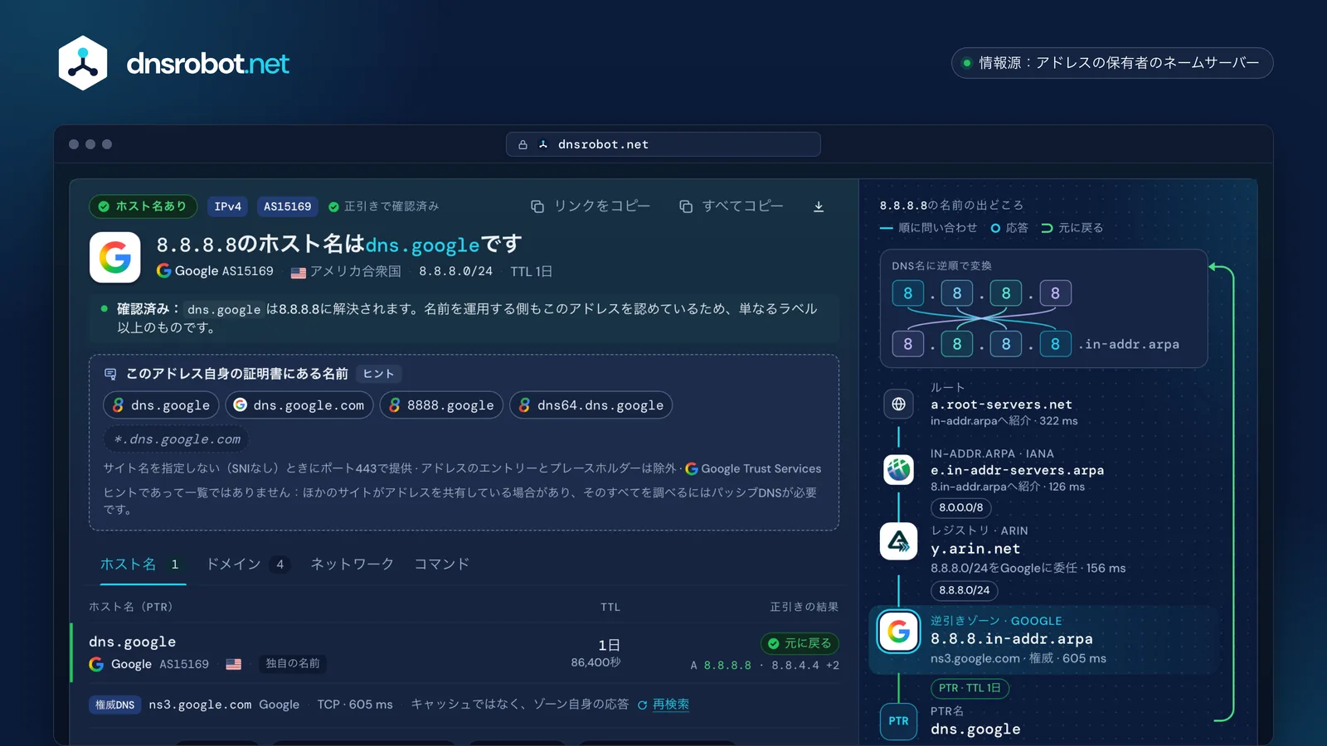Click the TCP · 605 ms text
Image resolution: width=1327 pixels, height=746 pixels.
click(x=355, y=705)
